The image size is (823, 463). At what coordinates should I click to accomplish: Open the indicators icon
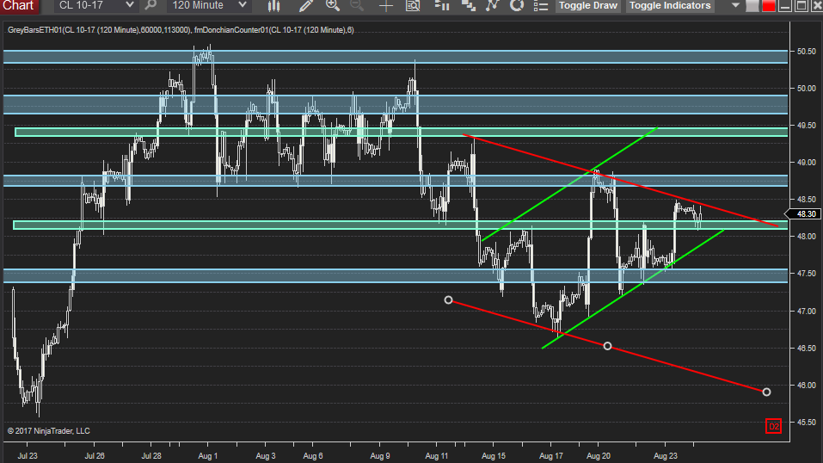[492, 6]
